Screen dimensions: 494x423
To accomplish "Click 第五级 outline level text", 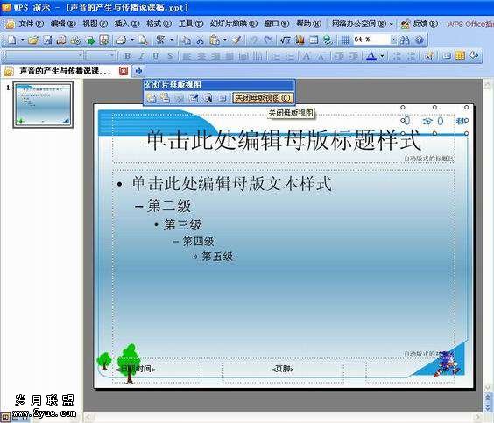I will (x=217, y=256).
